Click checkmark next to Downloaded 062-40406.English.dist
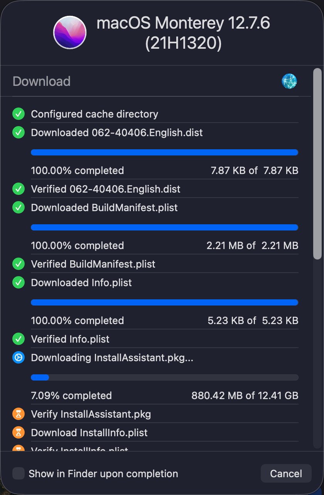The height and width of the screenshot is (495, 324). (19, 133)
